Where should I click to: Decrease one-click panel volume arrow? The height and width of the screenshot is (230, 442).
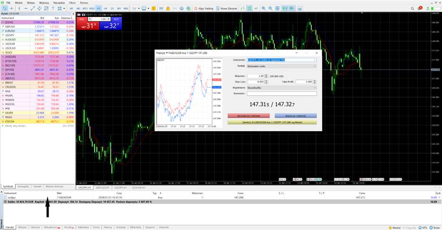[90, 19]
